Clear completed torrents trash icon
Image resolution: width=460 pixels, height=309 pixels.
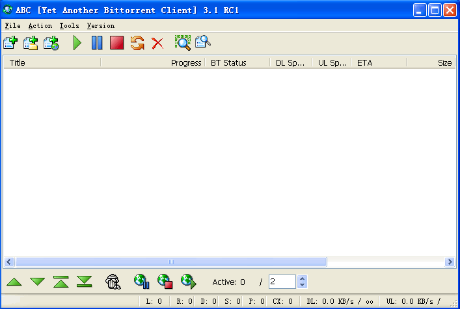pos(113,282)
